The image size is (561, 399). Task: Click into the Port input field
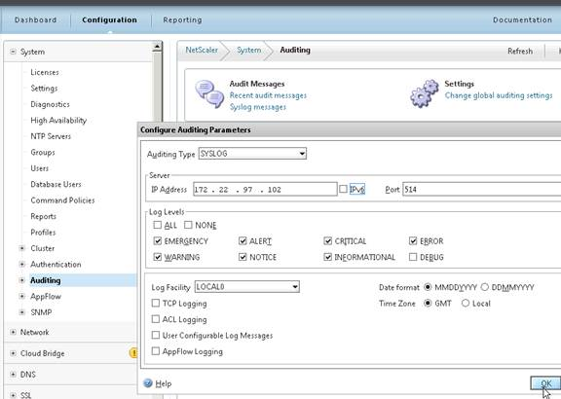[x=481, y=190]
